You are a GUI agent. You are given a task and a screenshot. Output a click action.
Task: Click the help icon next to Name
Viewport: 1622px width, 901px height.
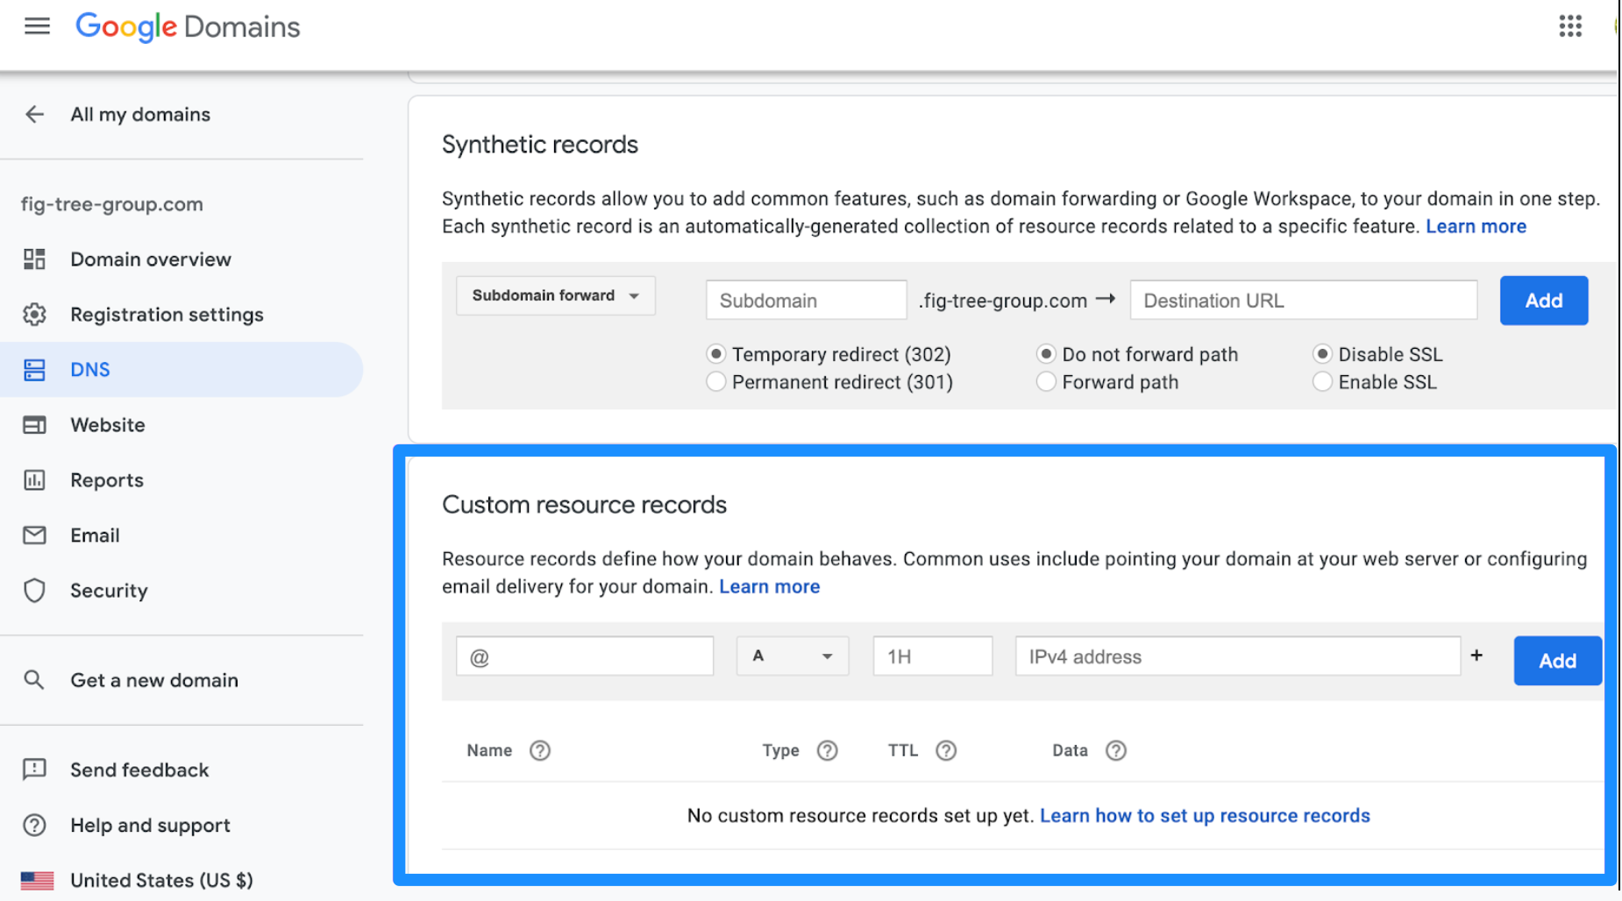[540, 750]
